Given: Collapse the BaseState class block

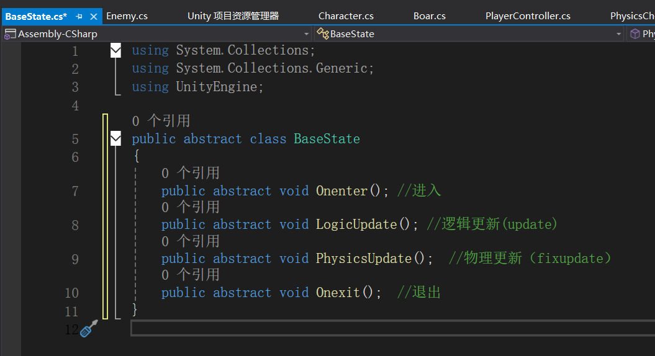Looking at the screenshot, I should click(115, 139).
